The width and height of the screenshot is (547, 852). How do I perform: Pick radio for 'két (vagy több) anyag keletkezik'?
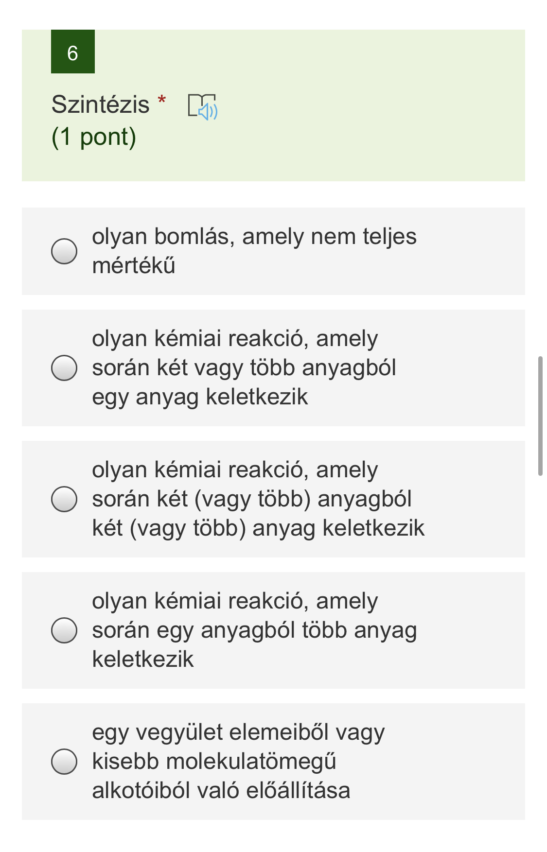point(64,499)
